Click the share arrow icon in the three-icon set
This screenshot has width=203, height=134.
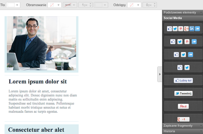tap(190, 54)
